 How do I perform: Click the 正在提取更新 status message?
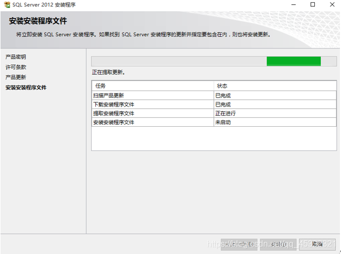pyautogui.click(x=108, y=72)
